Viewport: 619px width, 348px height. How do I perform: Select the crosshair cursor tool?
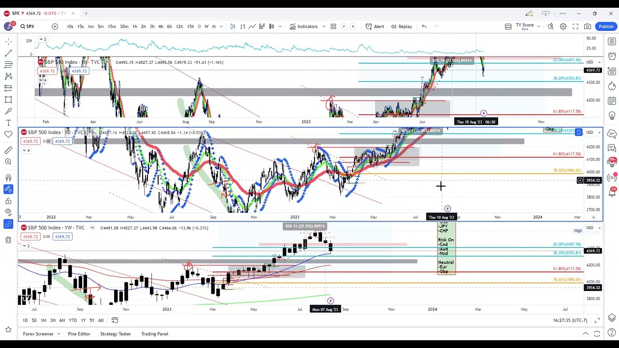pyautogui.click(x=8, y=42)
